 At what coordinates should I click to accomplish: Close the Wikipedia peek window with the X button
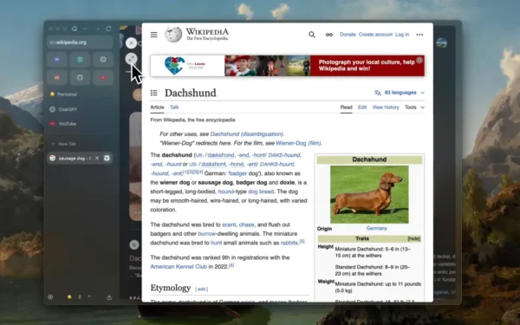tap(132, 42)
